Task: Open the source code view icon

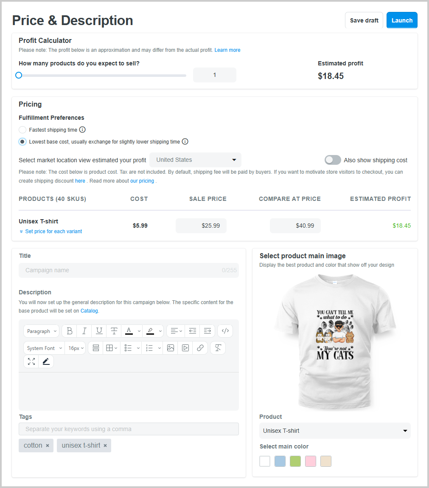Action: (225, 331)
